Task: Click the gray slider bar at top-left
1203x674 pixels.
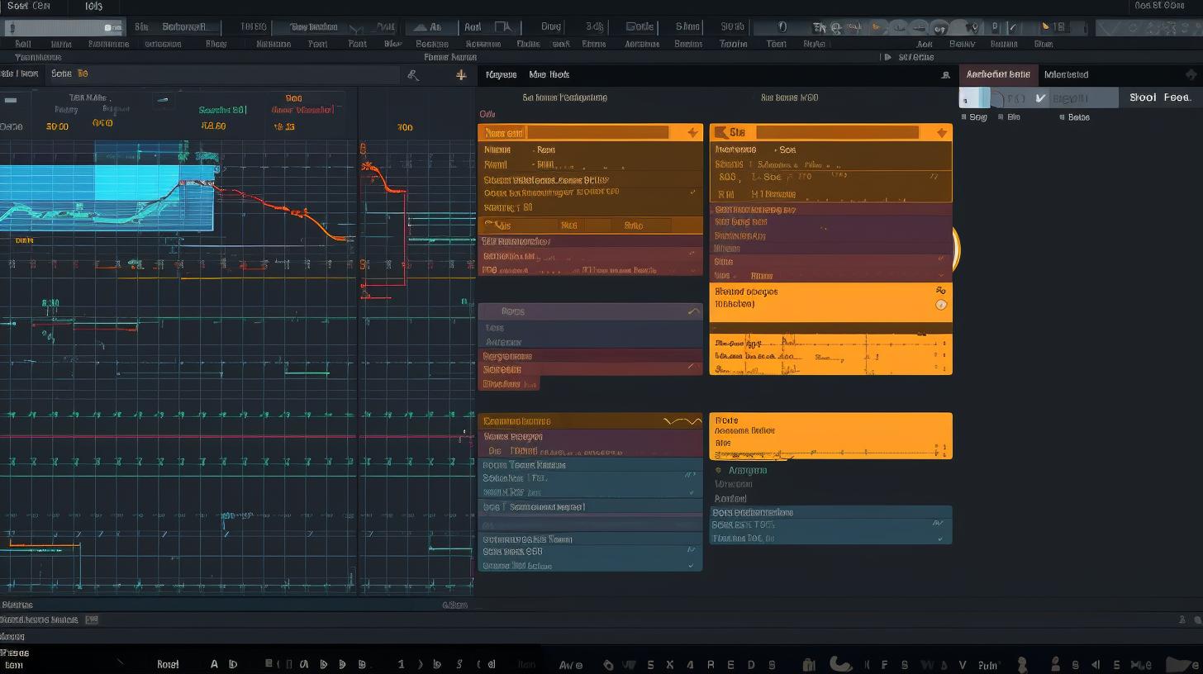Action: coord(64,28)
